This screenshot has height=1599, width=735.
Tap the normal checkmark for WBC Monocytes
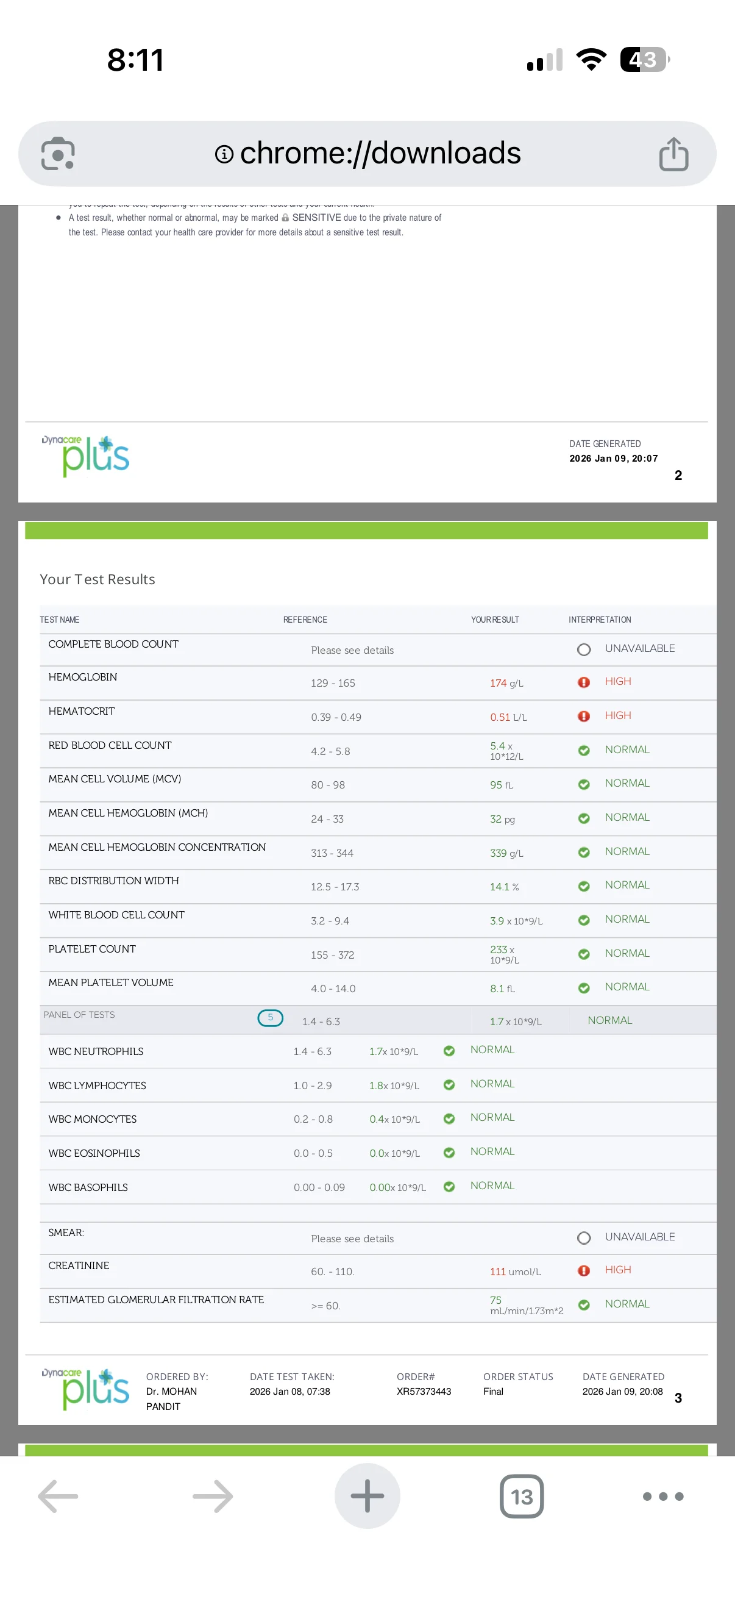[x=449, y=1118]
